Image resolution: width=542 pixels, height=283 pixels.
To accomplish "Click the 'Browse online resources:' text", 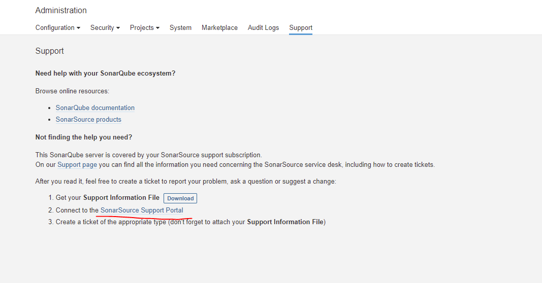I will coord(72,91).
